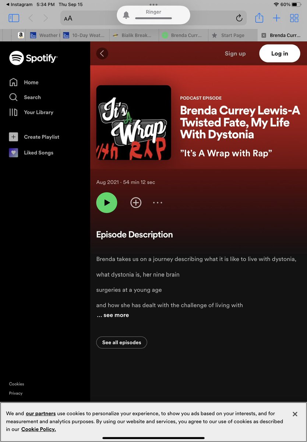This screenshot has height=442, width=307.
Task: Show the Safari tab overview grid
Action: tap(294, 18)
